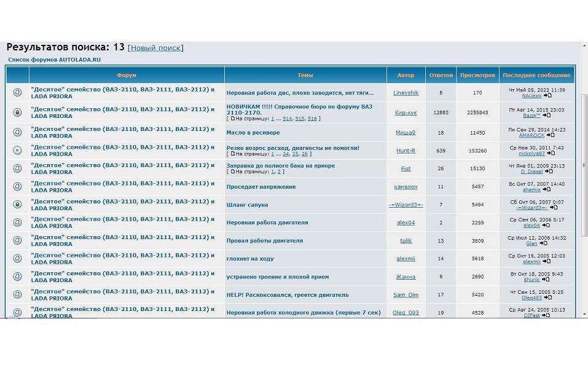Go to latest post icon beside nickolya87

point(550,154)
